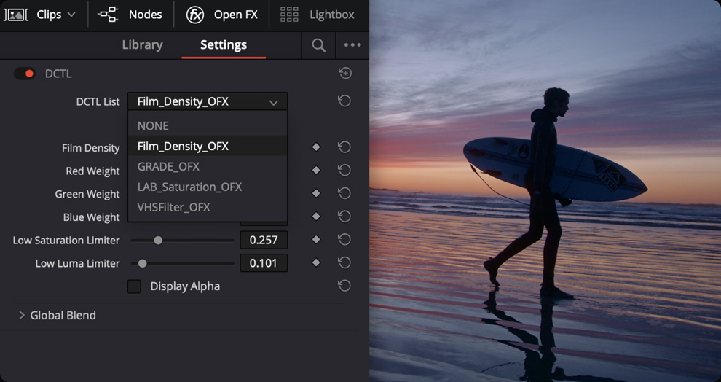Enable the Display Alpha checkbox

[134, 286]
